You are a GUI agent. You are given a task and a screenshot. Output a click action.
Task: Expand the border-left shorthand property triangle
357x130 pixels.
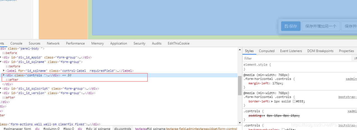coord(272,101)
